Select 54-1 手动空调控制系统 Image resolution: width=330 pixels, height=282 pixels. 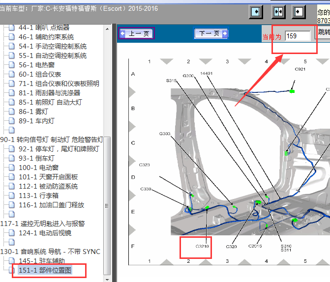point(53,46)
